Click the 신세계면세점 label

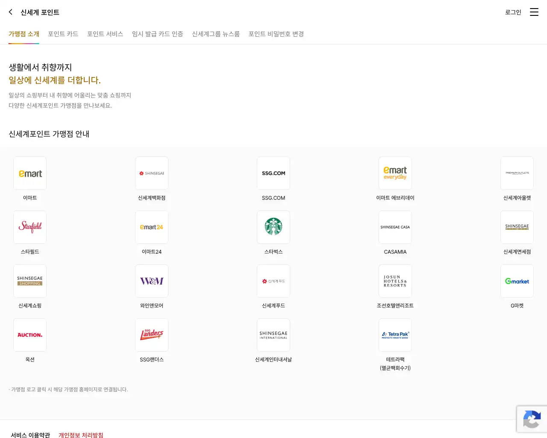pyautogui.click(x=517, y=252)
